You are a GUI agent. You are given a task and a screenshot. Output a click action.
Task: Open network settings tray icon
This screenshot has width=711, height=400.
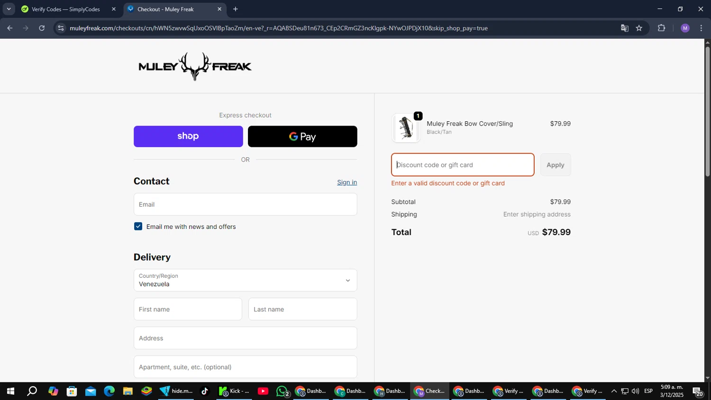point(625,391)
